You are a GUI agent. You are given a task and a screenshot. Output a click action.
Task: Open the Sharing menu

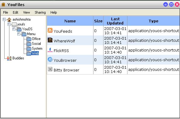[x=40, y=12]
